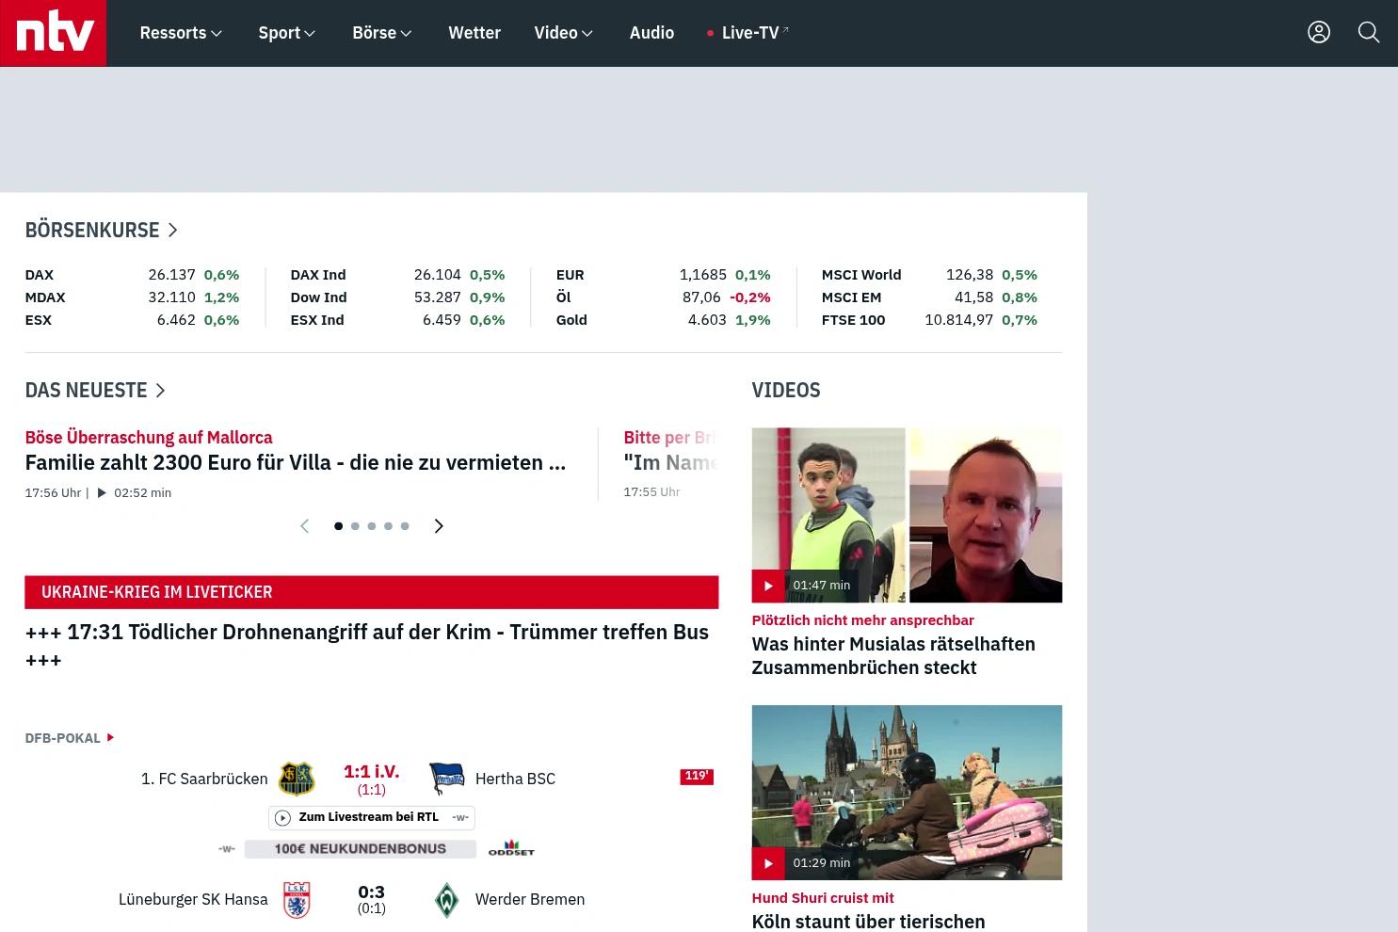1398x932 pixels.
Task: Click the MDAX stock row
Action: point(132,297)
